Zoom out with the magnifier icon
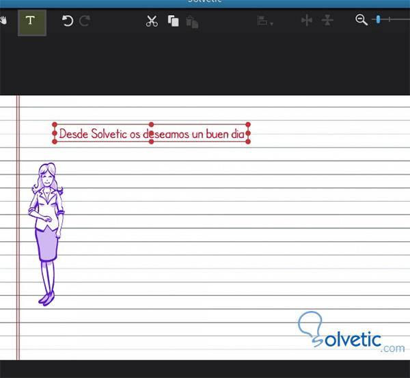Viewport: 410px width, 378px height. click(361, 20)
